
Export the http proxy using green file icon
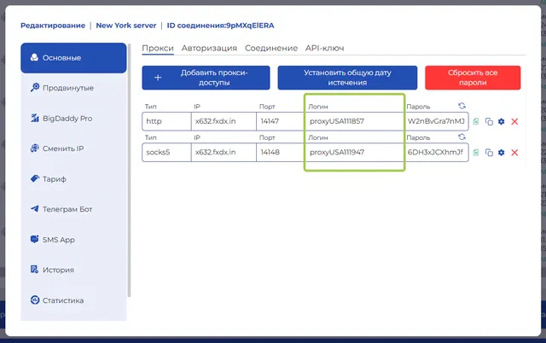point(476,121)
